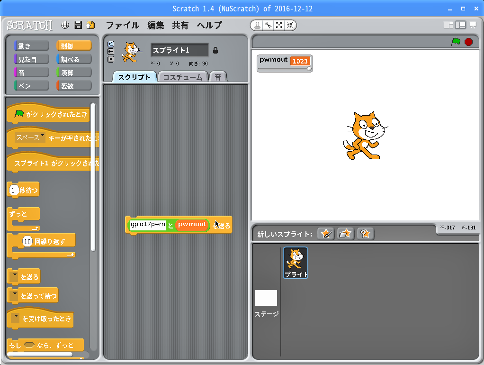Select the 調べる block category
The height and width of the screenshot is (365, 484).
[x=74, y=59]
